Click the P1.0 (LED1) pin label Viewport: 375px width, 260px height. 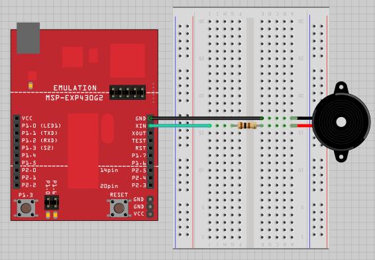click(41, 126)
